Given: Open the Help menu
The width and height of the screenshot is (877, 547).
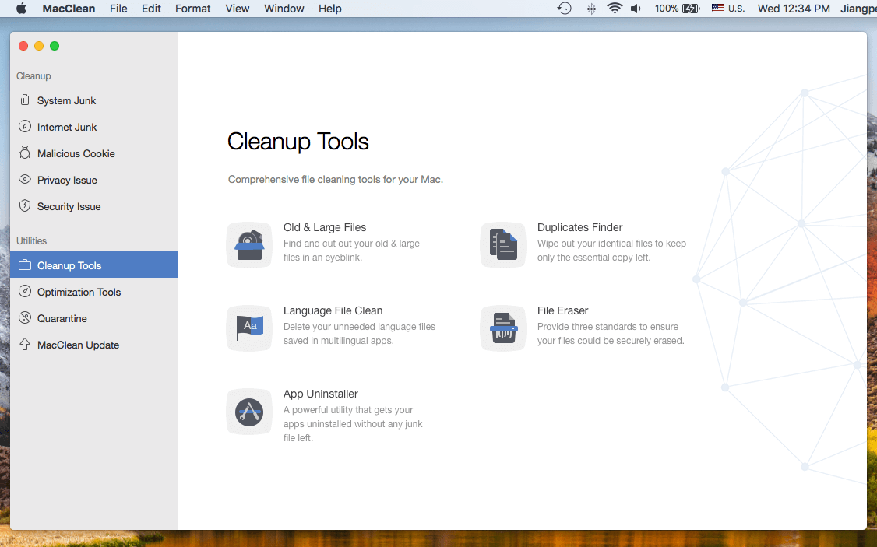Looking at the screenshot, I should point(330,9).
